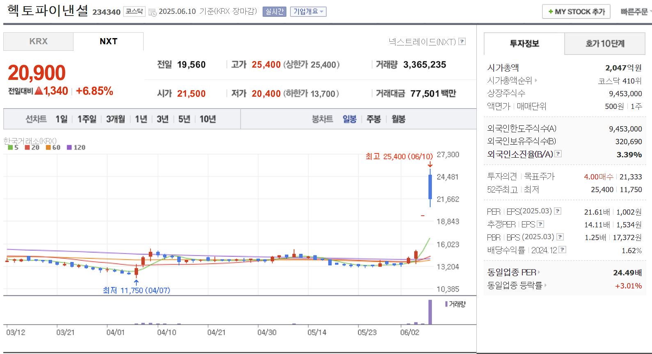Viewport: 652px width, 354px height.
Task: Select 일봉 daily candle chart
Action: pyautogui.click(x=350, y=119)
